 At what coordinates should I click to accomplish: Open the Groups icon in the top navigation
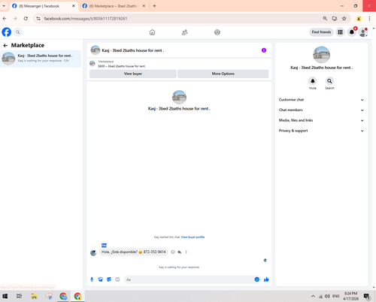pos(217,32)
